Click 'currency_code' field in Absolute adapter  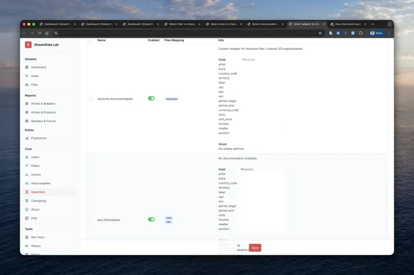(x=229, y=110)
